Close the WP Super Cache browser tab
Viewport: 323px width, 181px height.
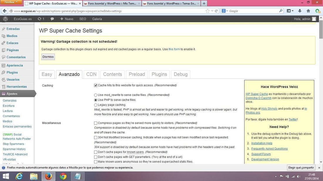point(80,4)
